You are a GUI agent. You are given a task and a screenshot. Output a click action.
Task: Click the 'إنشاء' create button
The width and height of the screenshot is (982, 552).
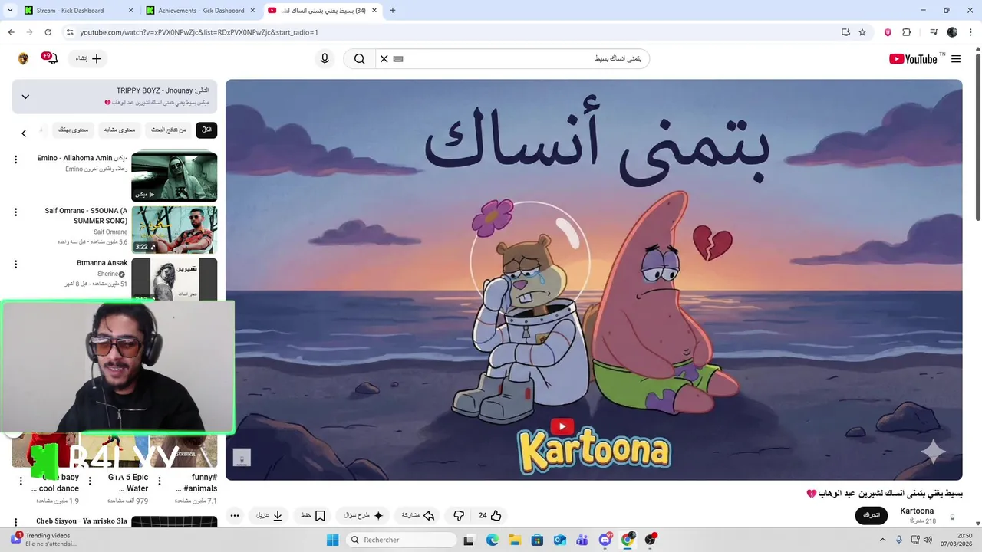pos(88,59)
